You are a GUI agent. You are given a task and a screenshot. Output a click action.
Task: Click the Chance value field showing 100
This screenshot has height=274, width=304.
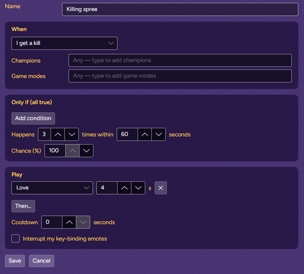point(55,151)
